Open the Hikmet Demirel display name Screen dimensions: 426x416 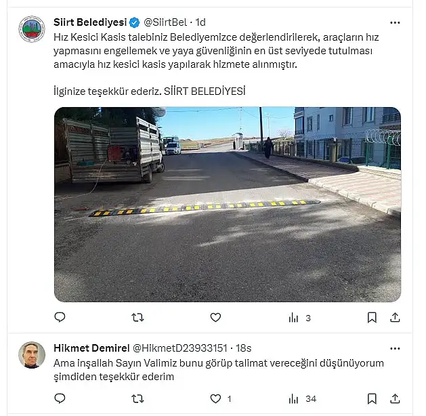(91, 348)
